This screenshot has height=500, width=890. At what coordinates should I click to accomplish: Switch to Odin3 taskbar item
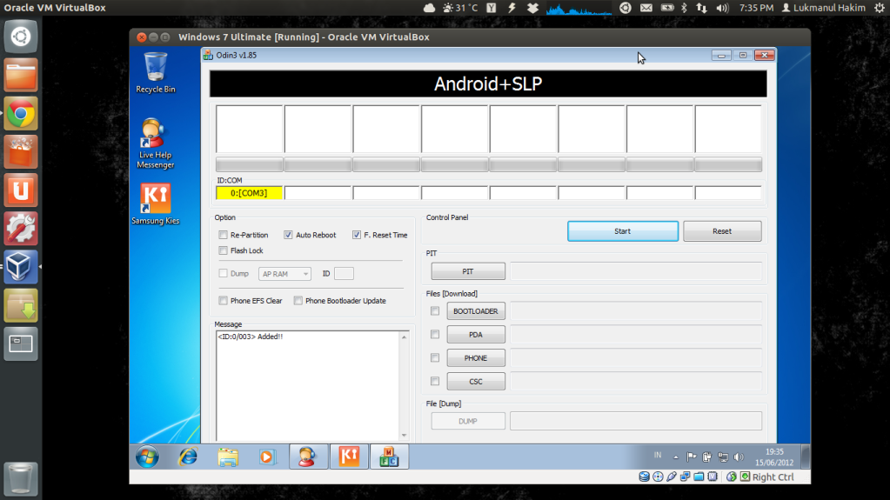click(x=389, y=457)
